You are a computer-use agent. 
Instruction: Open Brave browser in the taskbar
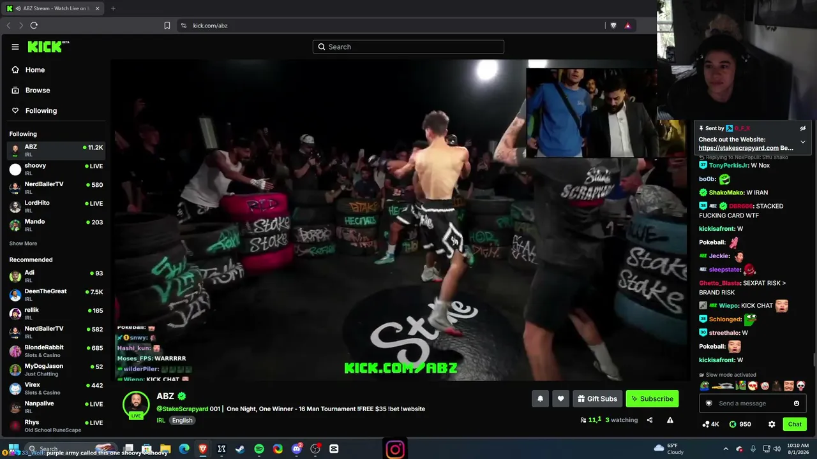(203, 449)
